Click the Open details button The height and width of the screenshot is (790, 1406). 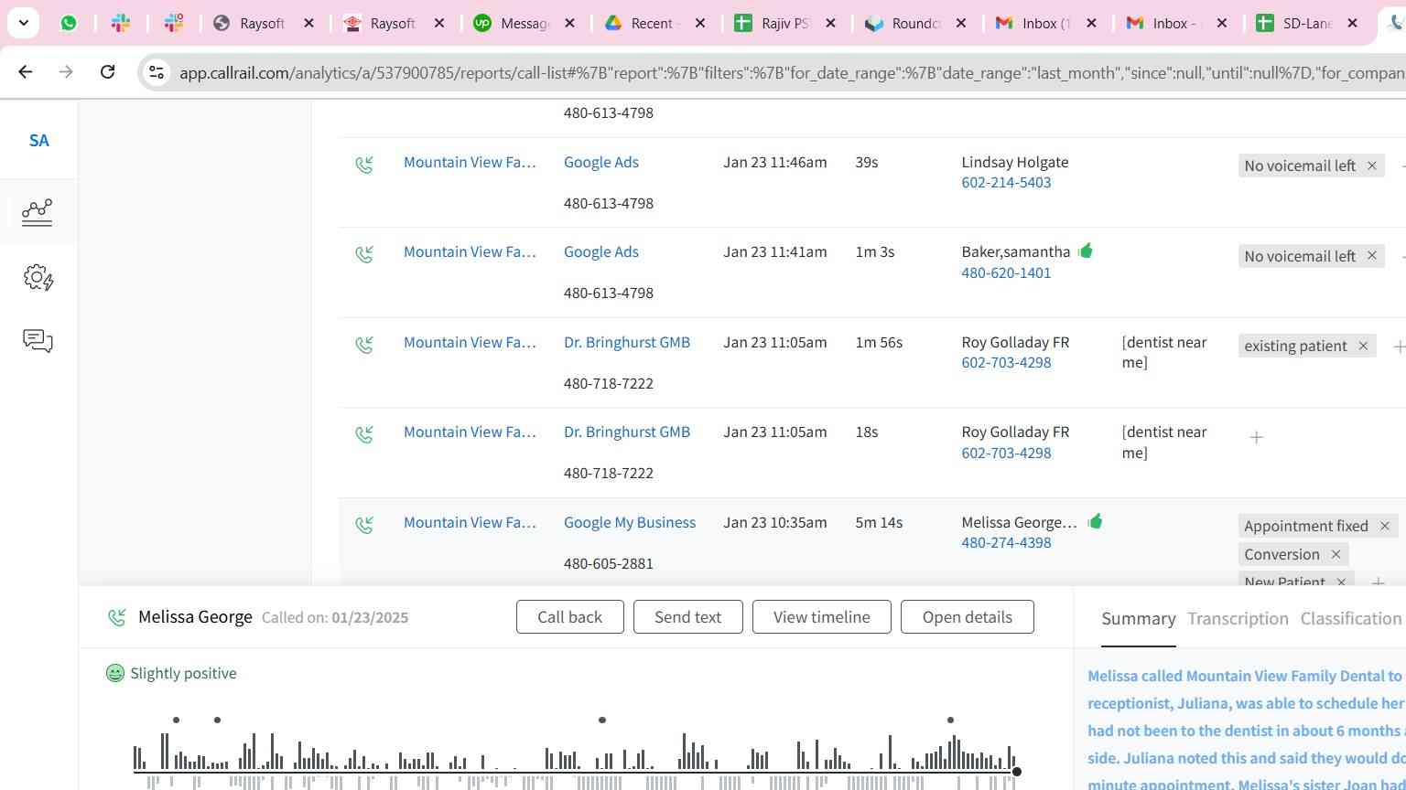coord(968,617)
